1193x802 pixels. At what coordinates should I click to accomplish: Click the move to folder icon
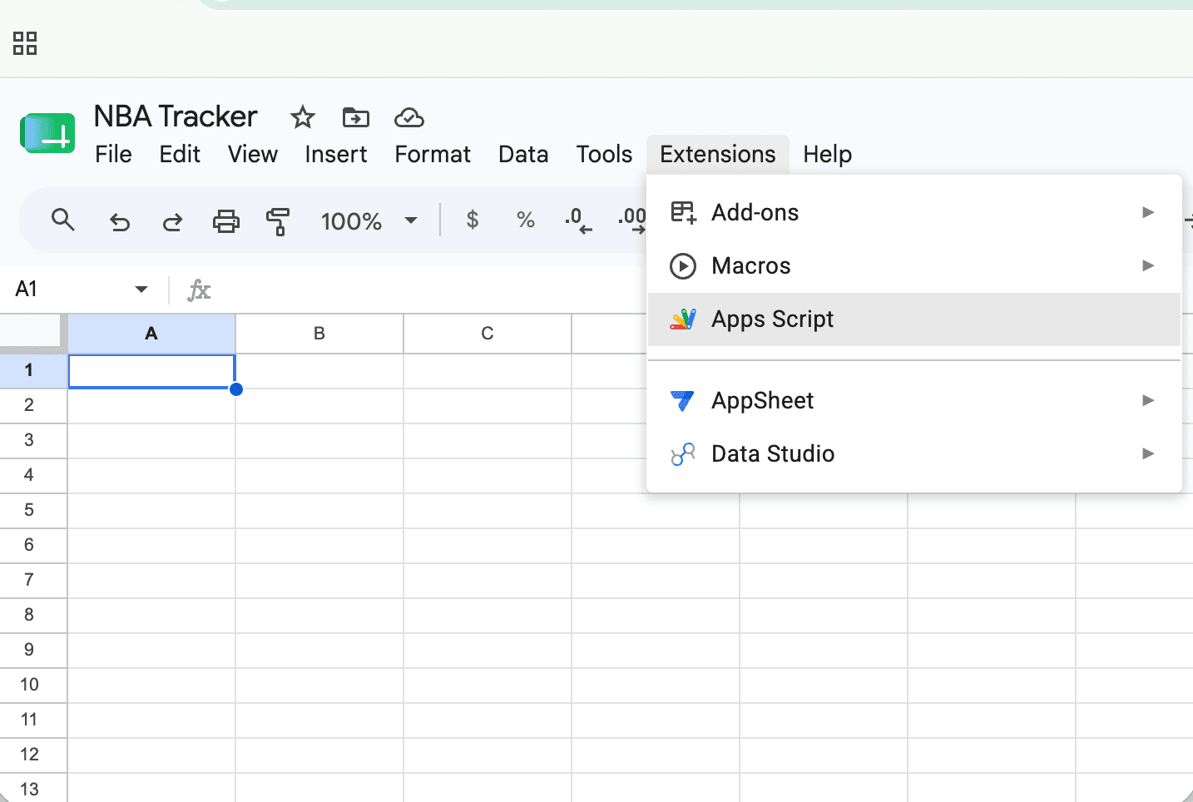tap(356, 117)
